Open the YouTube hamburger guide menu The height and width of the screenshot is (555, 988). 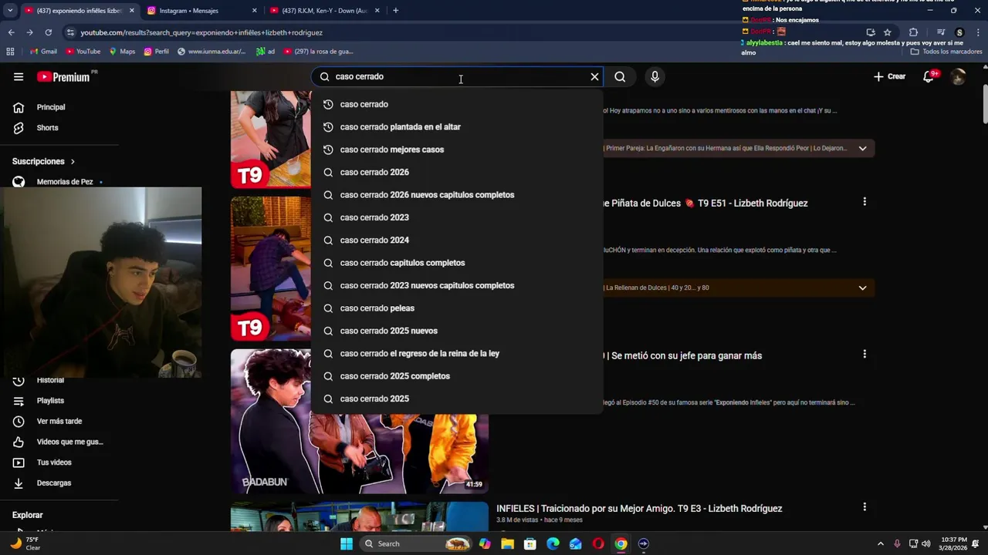pyautogui.click(x=19, y=77)
